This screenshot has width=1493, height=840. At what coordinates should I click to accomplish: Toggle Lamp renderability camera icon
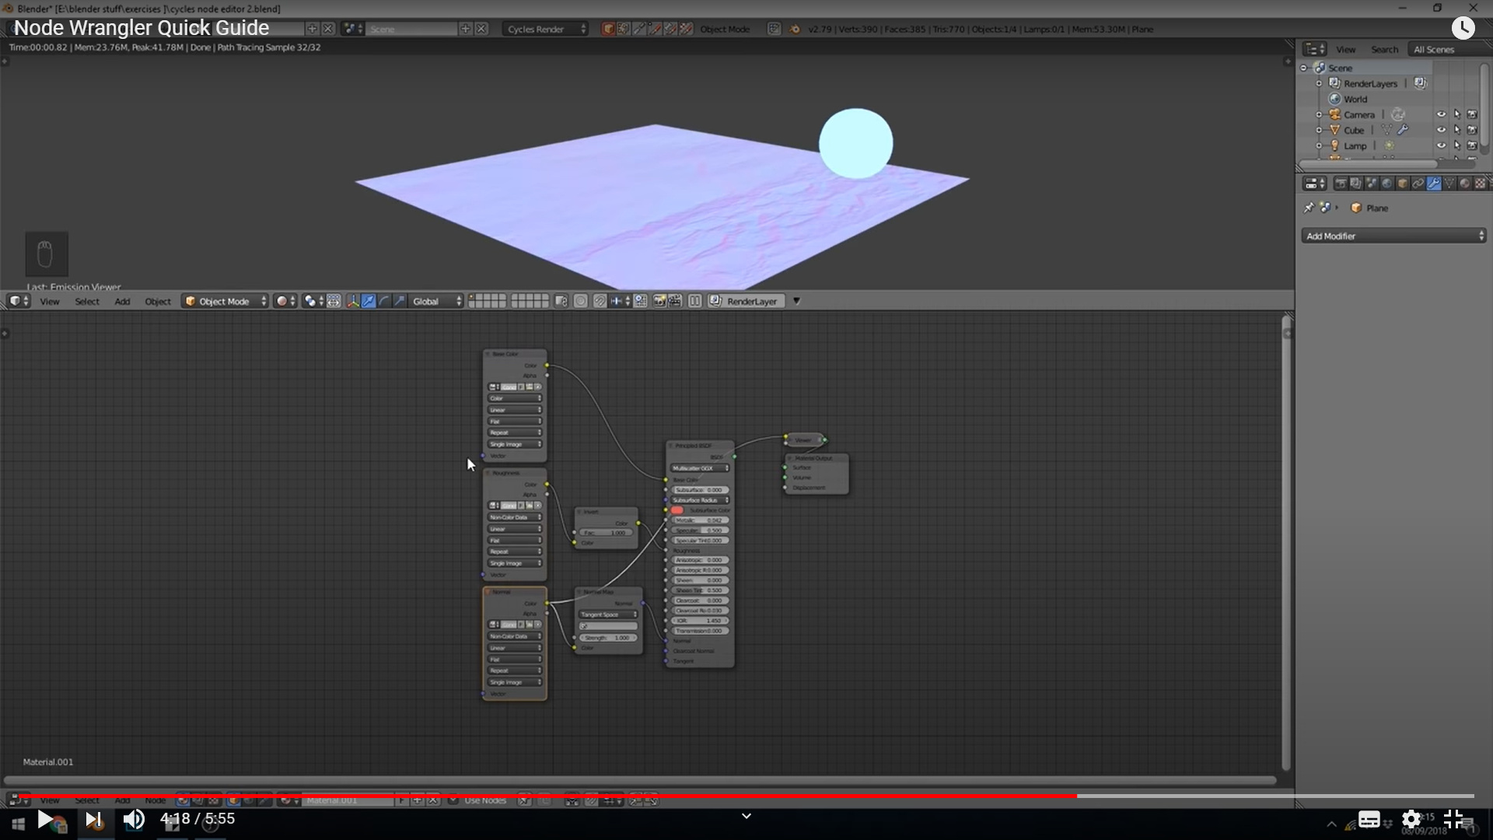(x=1472, y=145)
